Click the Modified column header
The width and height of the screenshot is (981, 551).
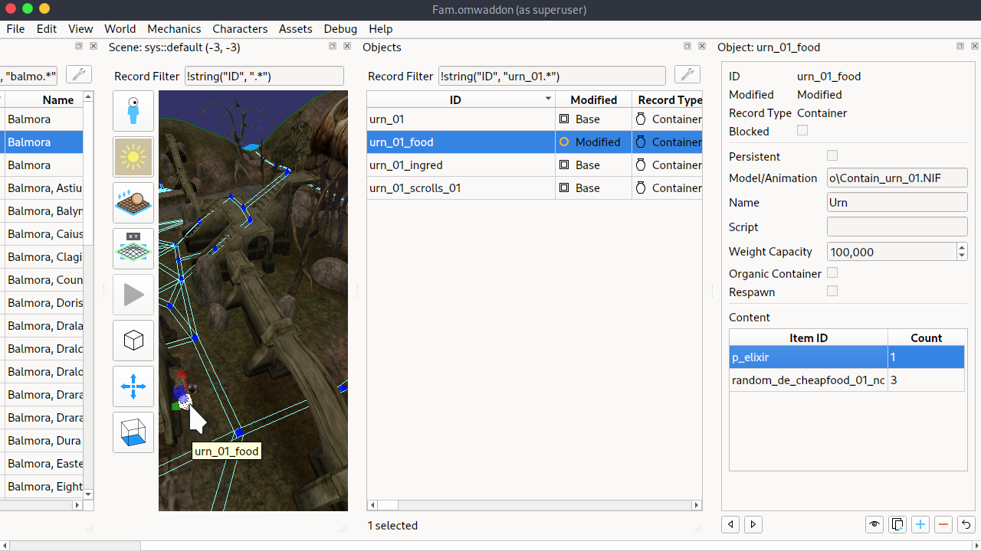click(593, 99)
